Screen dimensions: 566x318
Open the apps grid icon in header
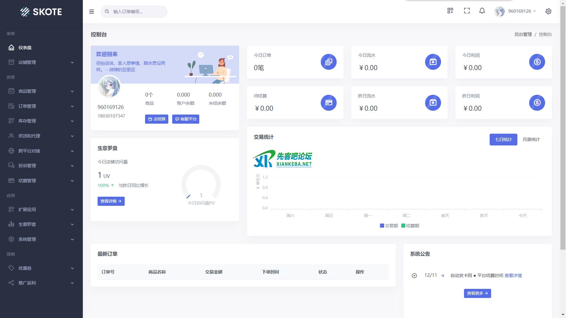(x=450, y=11)
